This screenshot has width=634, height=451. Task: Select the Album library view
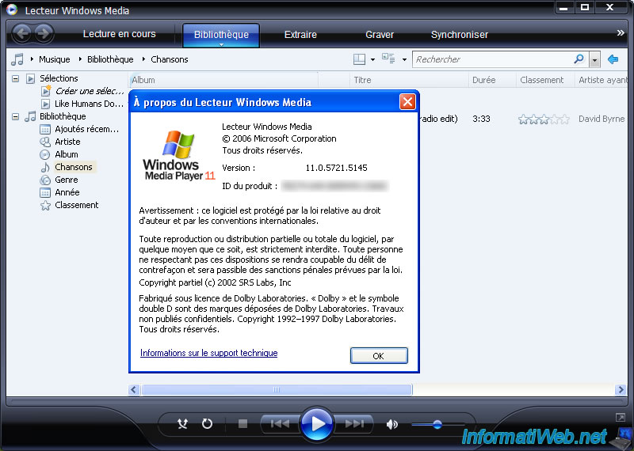click(67, 154)
